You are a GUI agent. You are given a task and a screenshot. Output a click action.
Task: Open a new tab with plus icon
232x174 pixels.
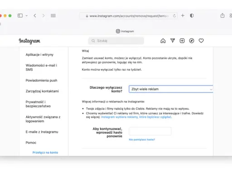point(183,15)
